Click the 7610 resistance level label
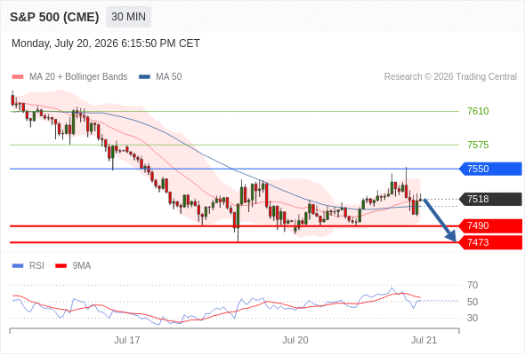Image resolution: width=525 pixels, height=355 pixels. click(x=478, y=111)
